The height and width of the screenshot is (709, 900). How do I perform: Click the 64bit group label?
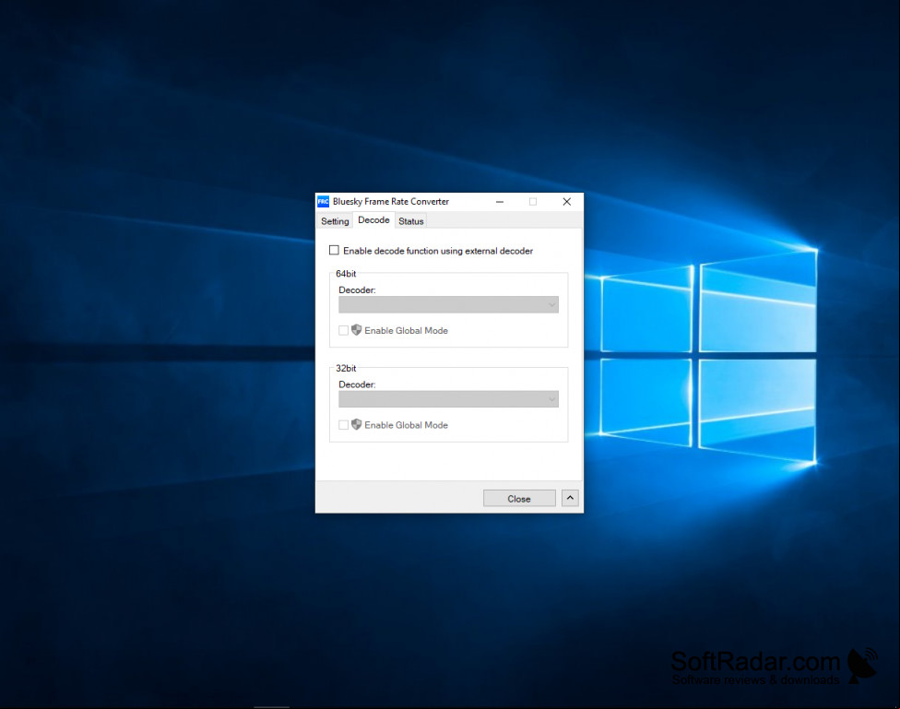coord(346,274)
